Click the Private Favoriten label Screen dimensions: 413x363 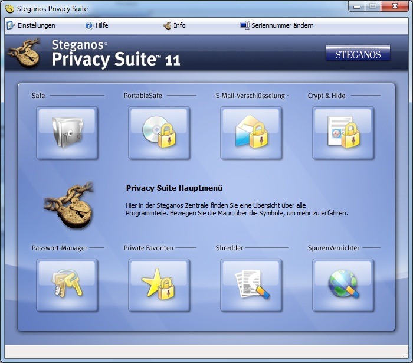[x=149, y=248]
